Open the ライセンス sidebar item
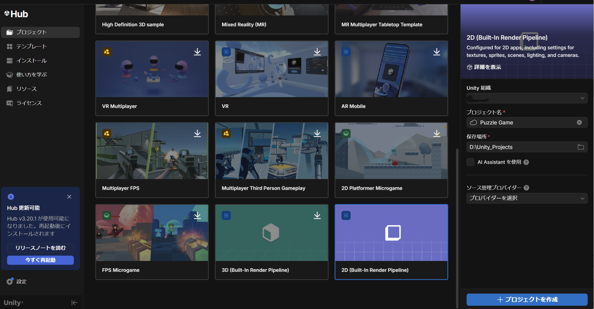The width and height of the screenshot is (594, 309). click(x=40, y=103)
